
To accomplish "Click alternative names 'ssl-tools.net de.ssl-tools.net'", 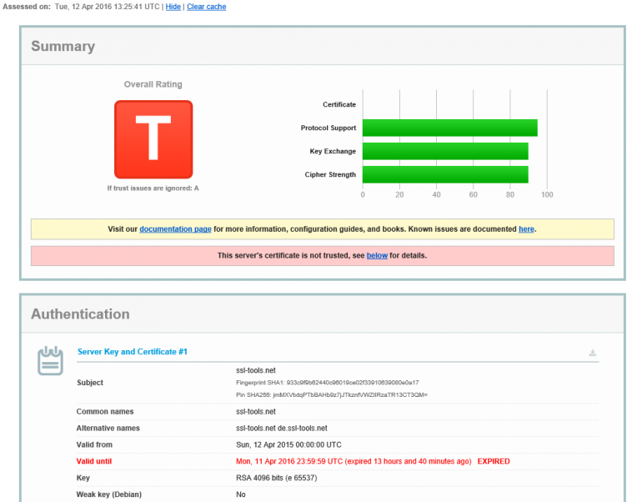I will click(x=282, y=428).
